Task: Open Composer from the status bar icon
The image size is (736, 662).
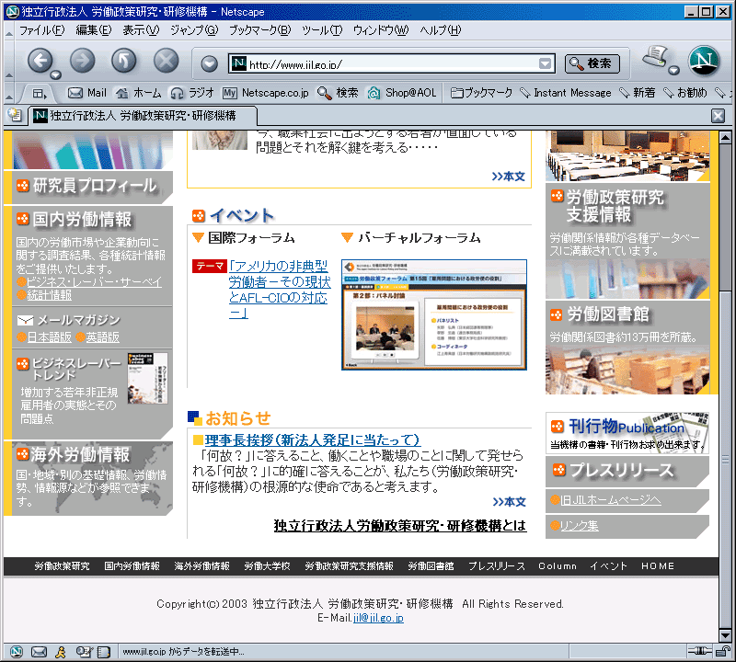Action: pyautogui.click(x=83, y=651)
